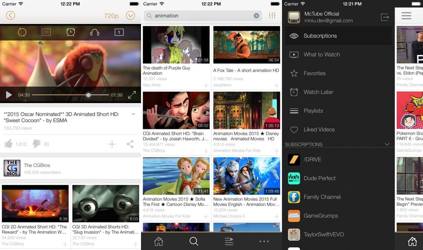Toggle the repeat loop icon on the player
The width and height of the screenshot is (423, 250).
coord(22,32)
